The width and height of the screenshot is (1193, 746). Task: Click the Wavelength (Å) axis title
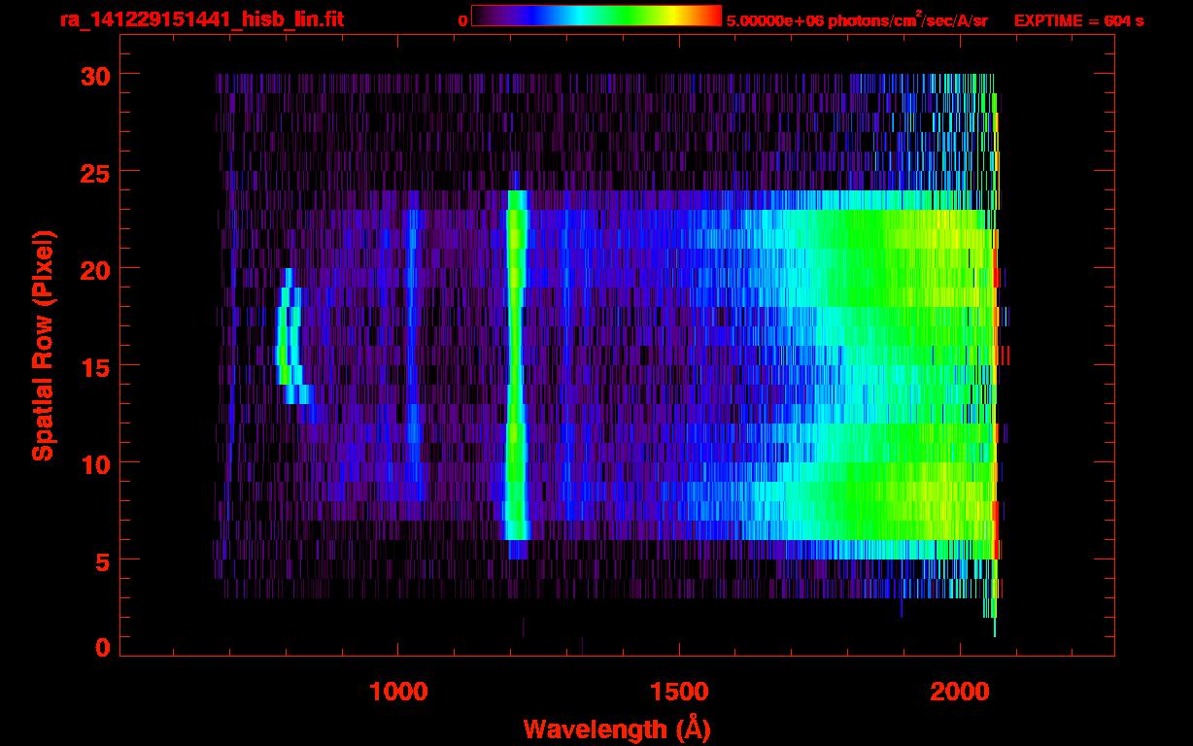[617, 729]
